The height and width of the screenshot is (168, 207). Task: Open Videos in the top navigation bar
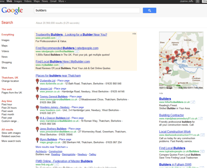pyautogui.click(x=28, y=1)
